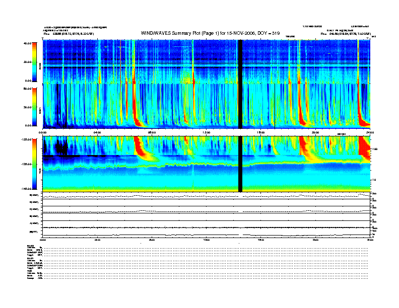Image resolution: width=399 pixels, height=308 pixels.
Task: Select the 40.00 label on RAD2 color bar
Action: [27, 43]
